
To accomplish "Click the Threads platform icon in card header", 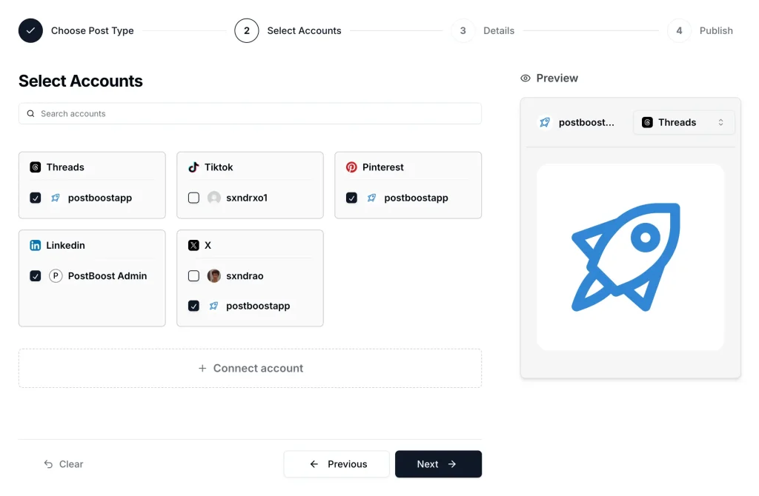I will [36, 167].
